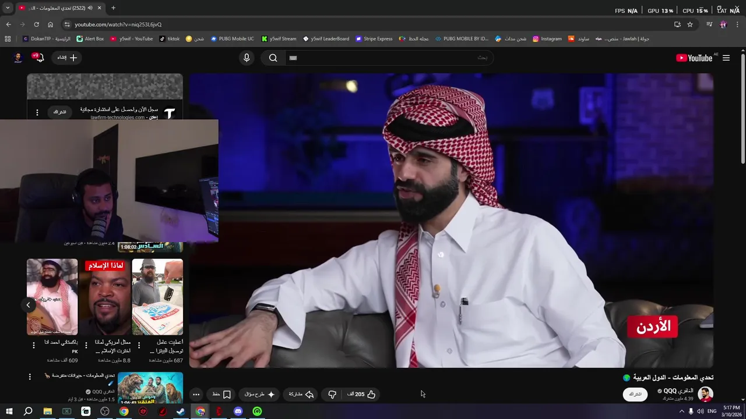The image size is (746, 419).
Task: Open the QQQ channel avatar
Action: [706, 394]
